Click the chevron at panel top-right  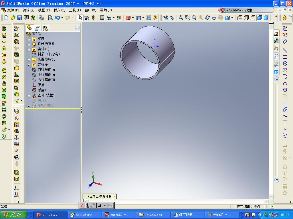(x=77, y=28)
